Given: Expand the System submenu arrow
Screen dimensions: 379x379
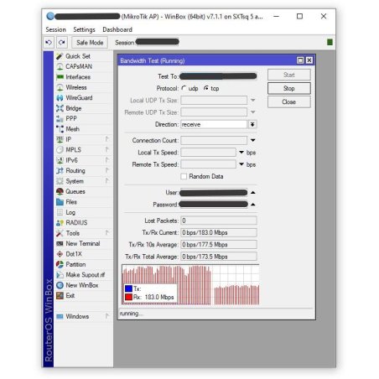Looking at the screenshot, I should 107,181.
